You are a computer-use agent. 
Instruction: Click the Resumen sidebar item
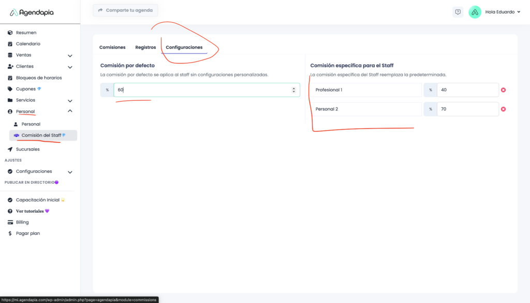pos(26,33)
